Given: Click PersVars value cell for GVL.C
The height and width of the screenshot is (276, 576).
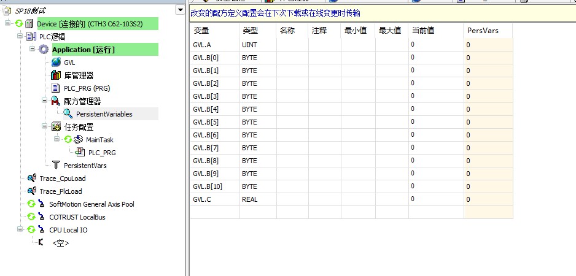Looking at the screenshot, I should (489, 199).
